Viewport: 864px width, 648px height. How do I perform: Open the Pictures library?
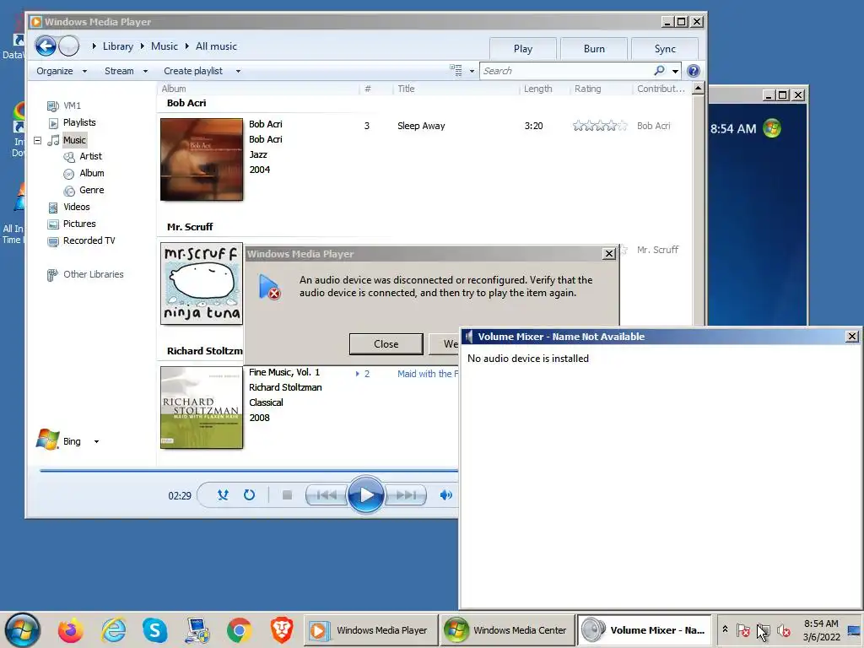tap(78, 224)
